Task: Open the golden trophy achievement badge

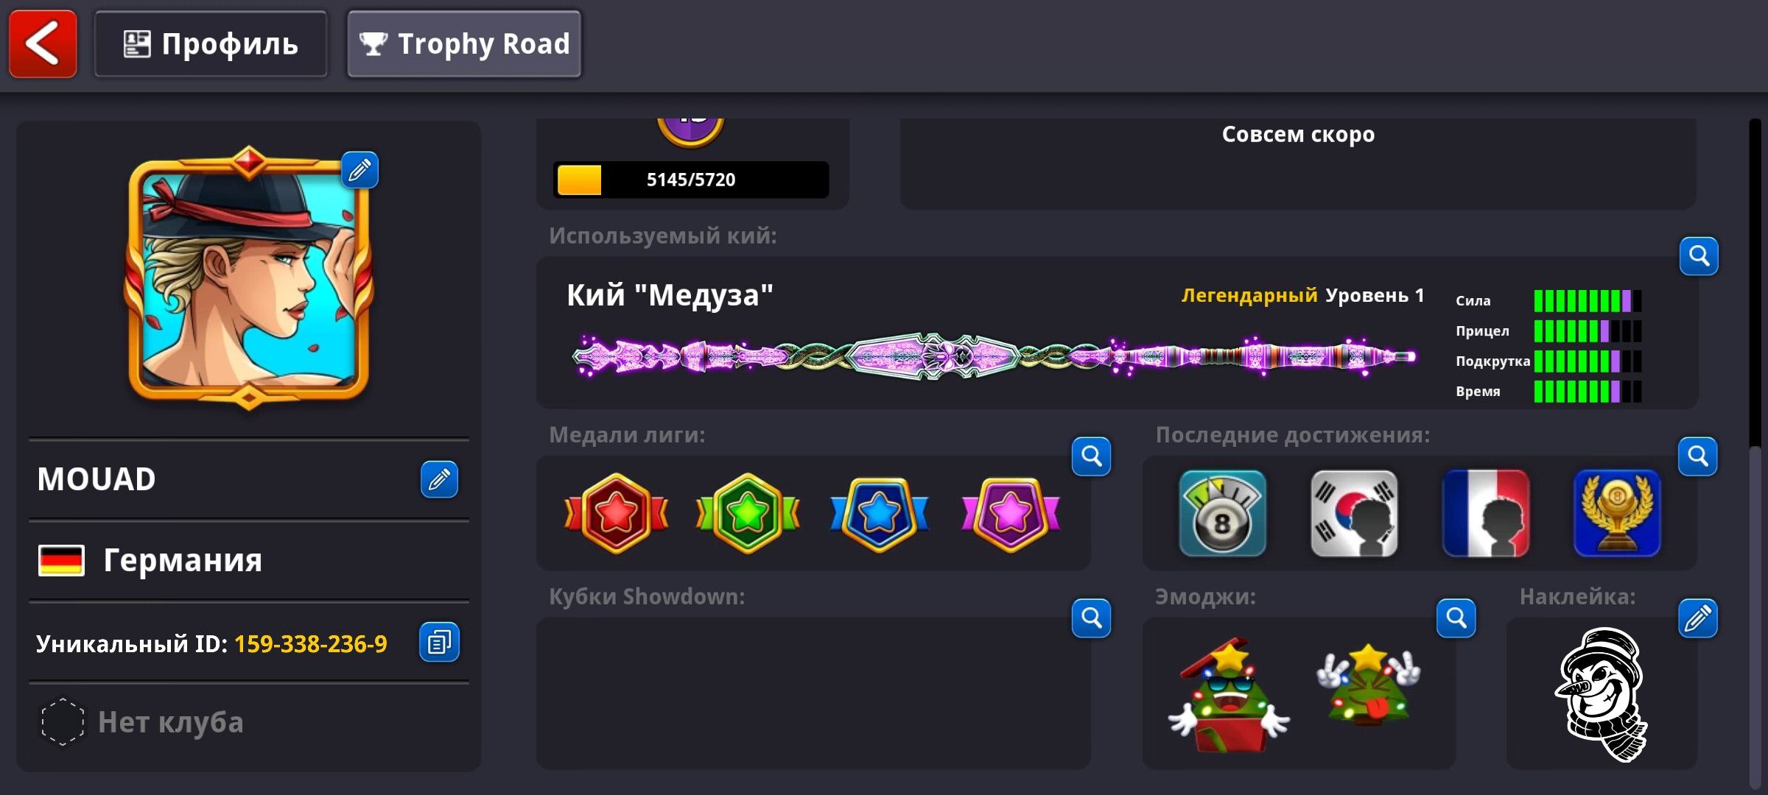Action: (x=1617, y=513)
